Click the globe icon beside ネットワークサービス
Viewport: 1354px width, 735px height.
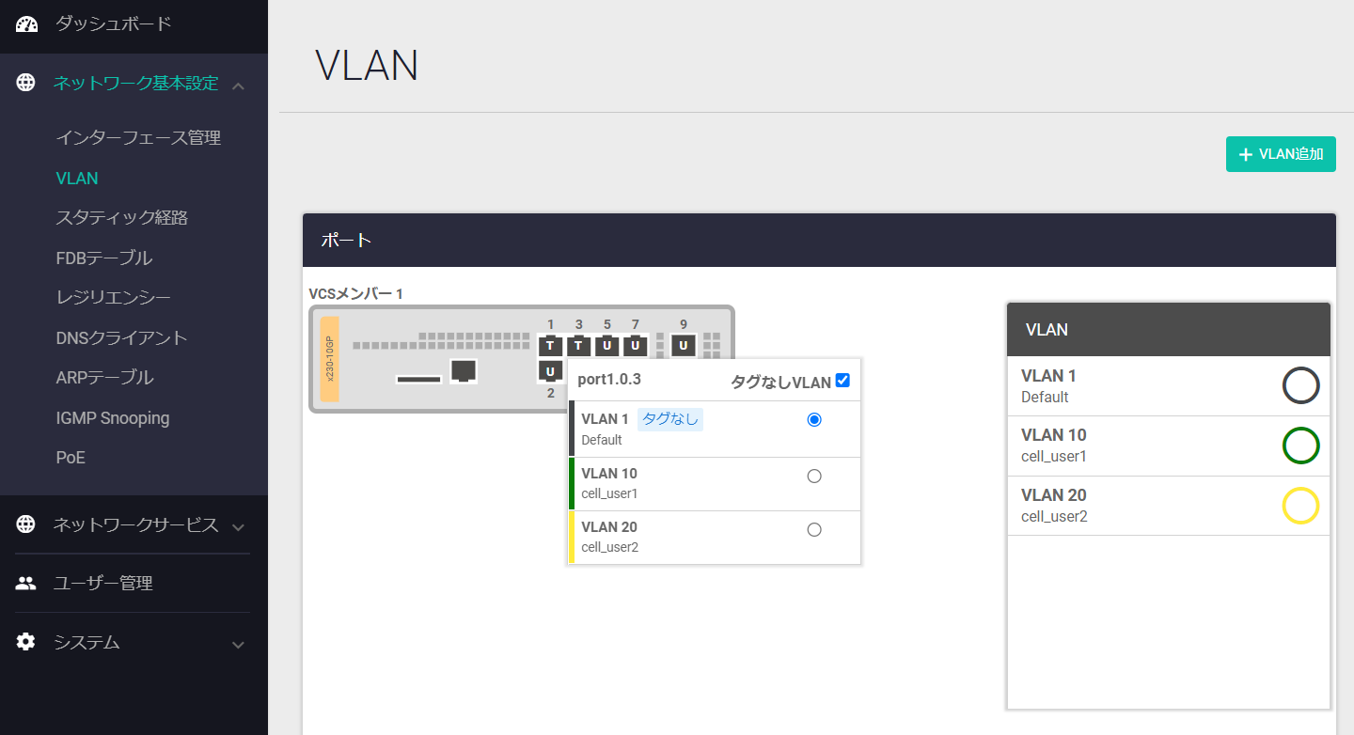coord(26,524)
